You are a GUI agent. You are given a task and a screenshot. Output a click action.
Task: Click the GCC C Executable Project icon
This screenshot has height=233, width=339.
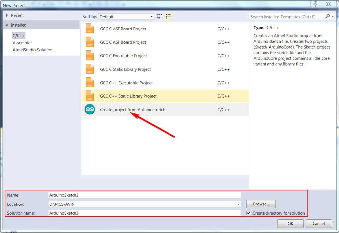[90, 56]
